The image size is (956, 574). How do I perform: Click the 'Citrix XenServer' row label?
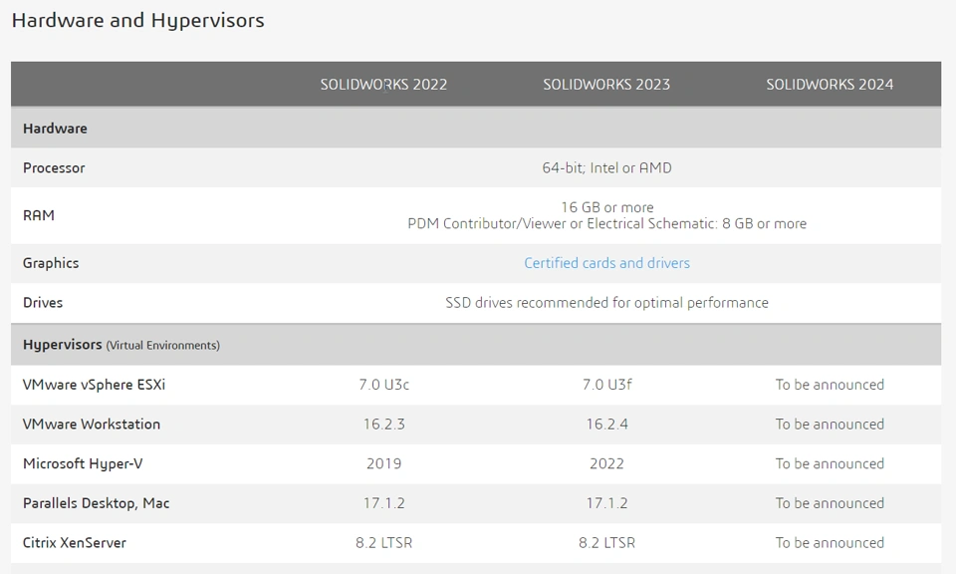point(75,543)
